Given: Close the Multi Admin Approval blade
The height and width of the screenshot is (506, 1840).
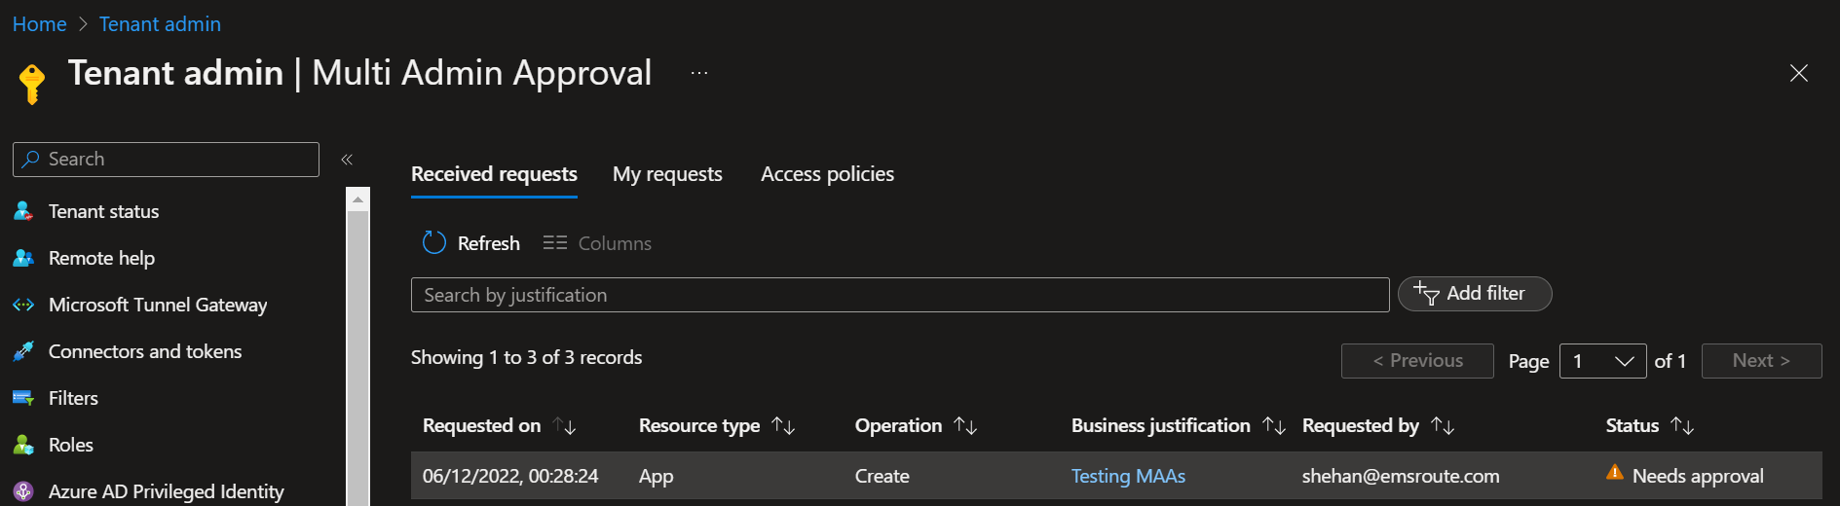Looking at the screenshot, I should (x=1799, y=73).
